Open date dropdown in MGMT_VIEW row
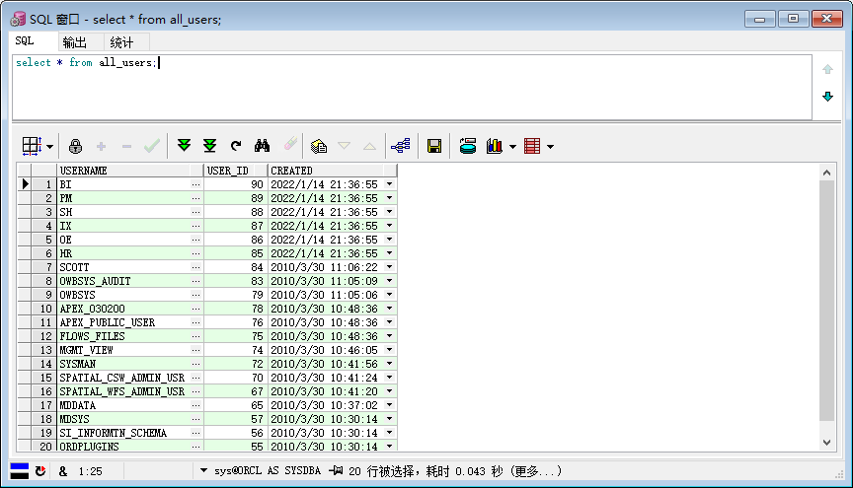The width and height of the screenshot is (853, 488). (390, 350)
